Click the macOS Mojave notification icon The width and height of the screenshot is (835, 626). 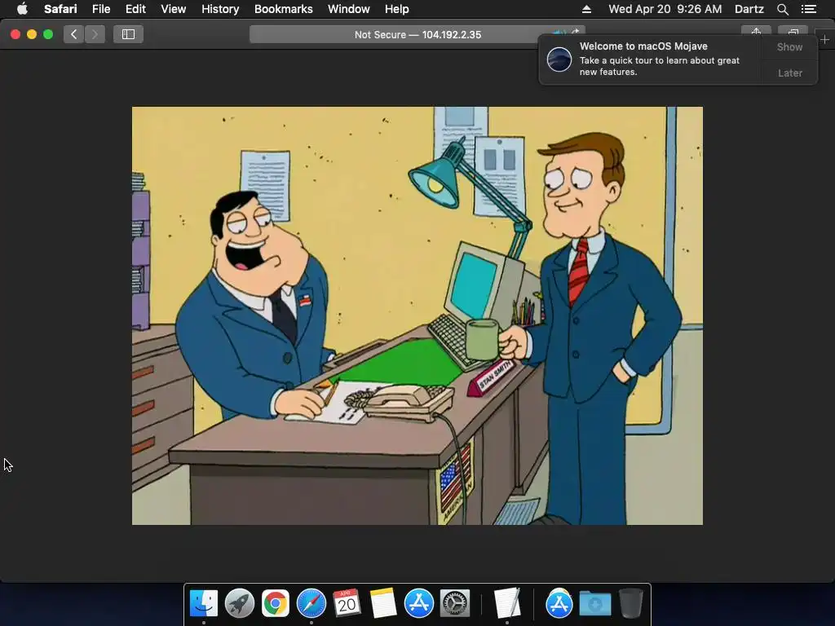[559, 59]
